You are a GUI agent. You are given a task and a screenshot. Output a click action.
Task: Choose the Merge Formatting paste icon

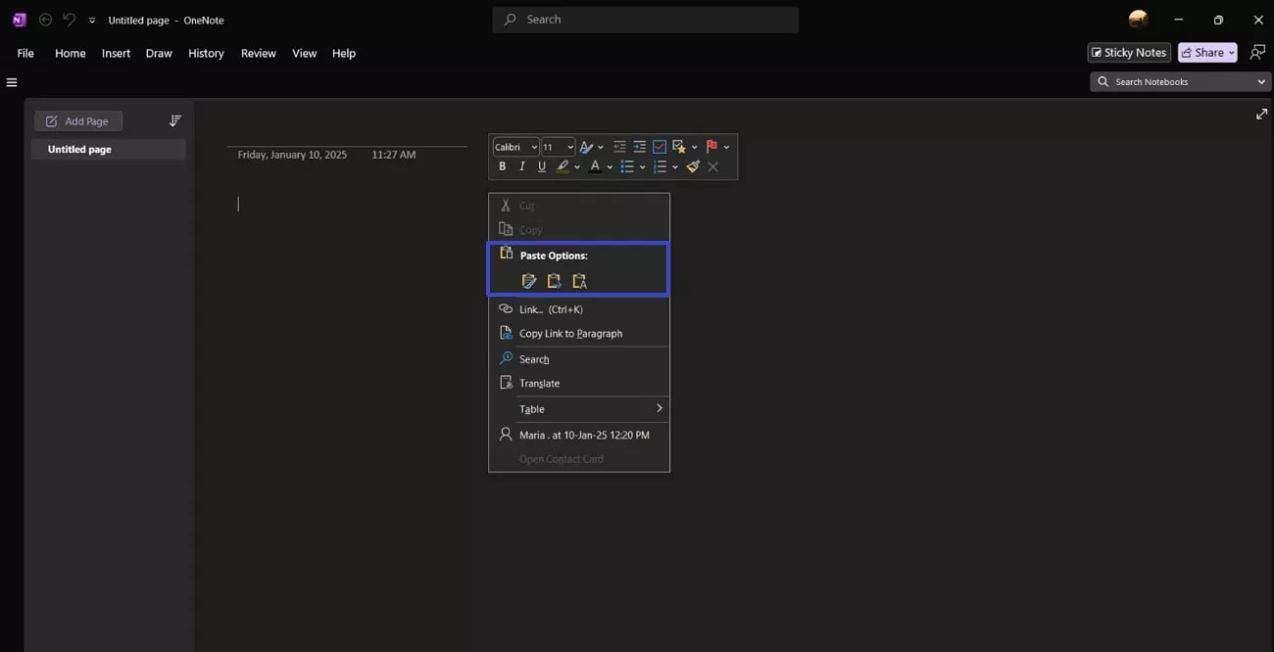[x=554, y=281]
